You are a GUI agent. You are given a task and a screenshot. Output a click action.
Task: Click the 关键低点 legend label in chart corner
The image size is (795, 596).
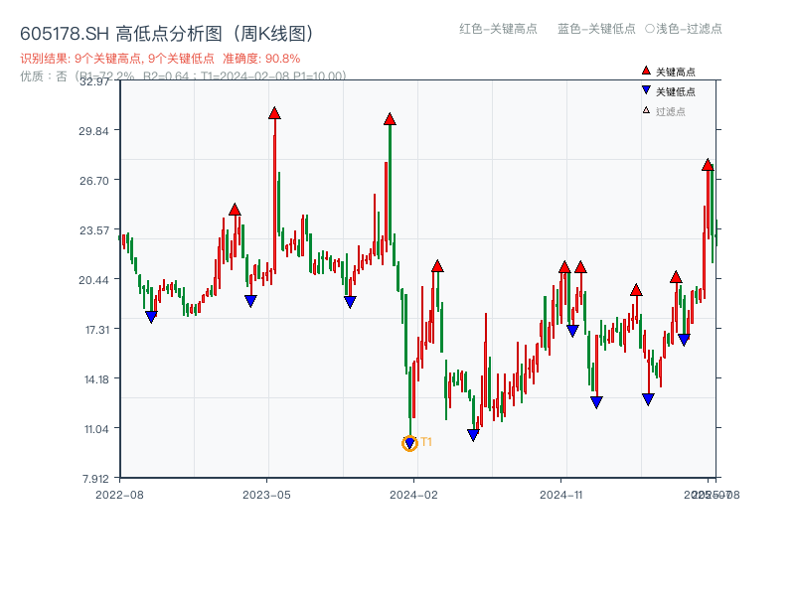676,91
